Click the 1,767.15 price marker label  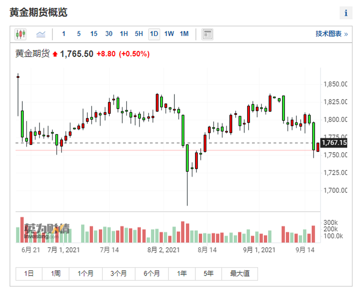pos(334,143)
